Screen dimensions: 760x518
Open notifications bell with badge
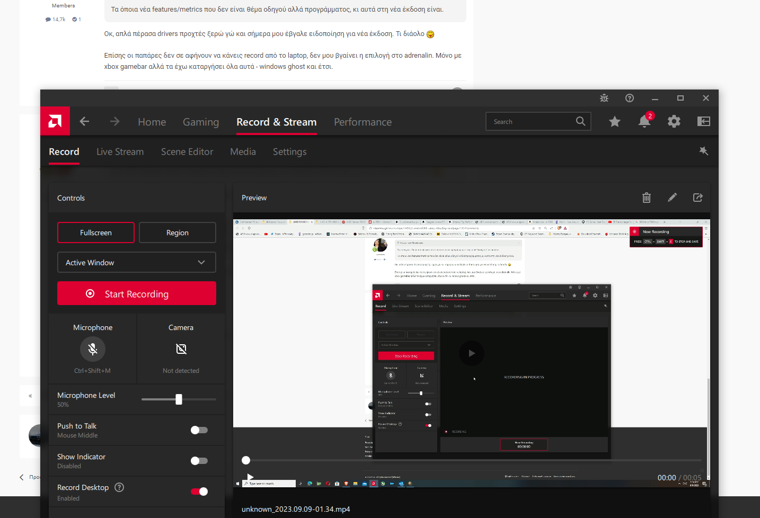tap(644, 120)
